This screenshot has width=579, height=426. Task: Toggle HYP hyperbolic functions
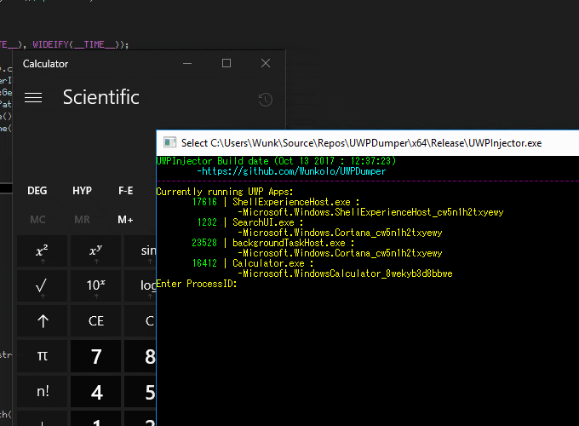[82, 191]
